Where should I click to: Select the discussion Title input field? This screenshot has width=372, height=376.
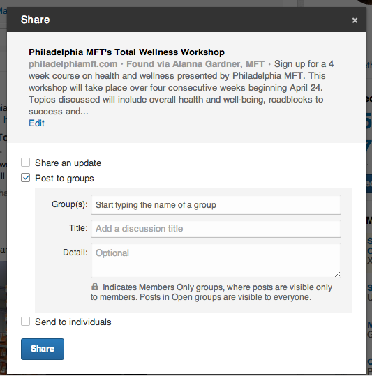pos(216,229)
